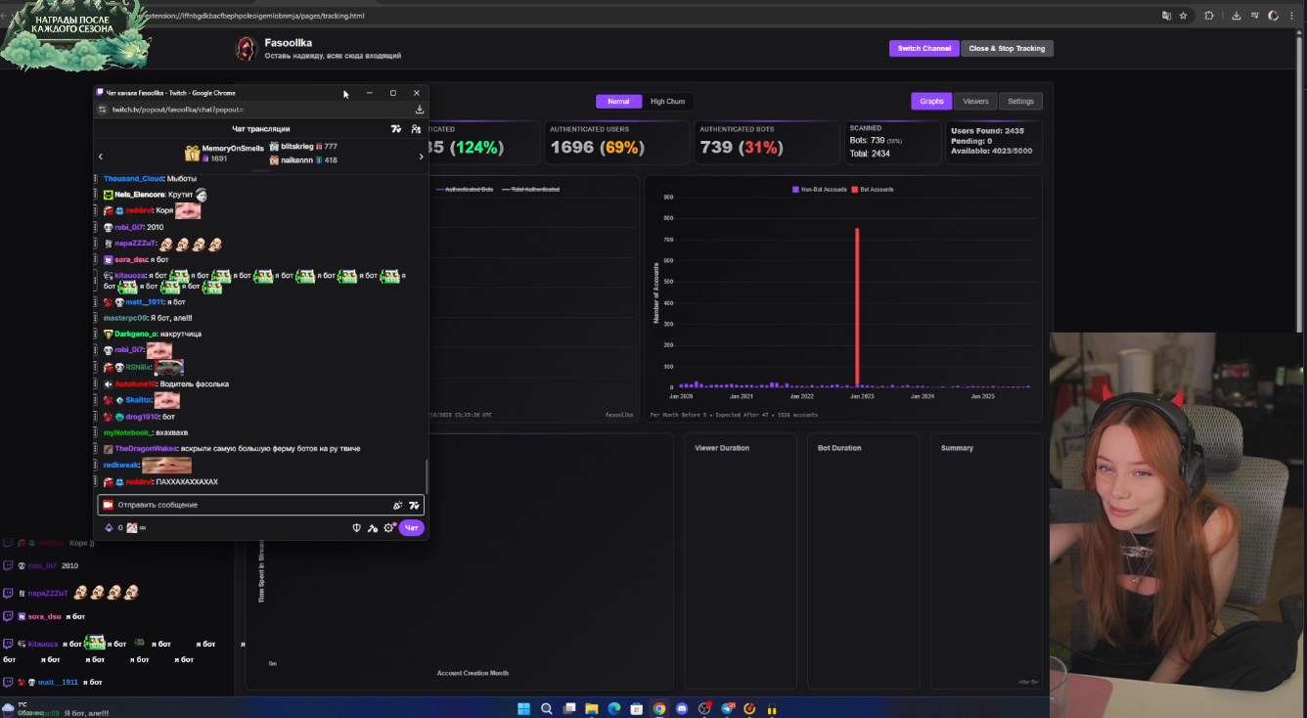This screenshot has width=1307, height=718.
Task: Click the Viewer Duration panel heading
Action: (x=722, y=448)
